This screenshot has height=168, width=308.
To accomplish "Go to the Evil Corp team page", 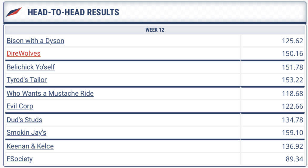I will pos(20,106).
